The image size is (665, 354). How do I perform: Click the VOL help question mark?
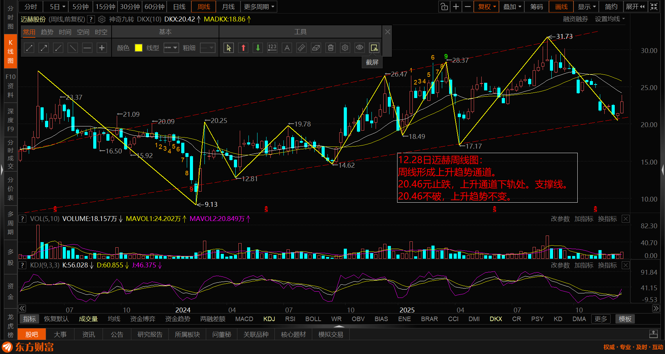click(23, 219)
